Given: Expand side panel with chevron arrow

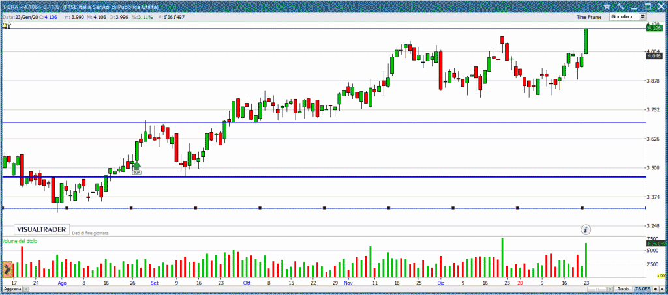Looking at the screenshot, I should click(7, 269).
